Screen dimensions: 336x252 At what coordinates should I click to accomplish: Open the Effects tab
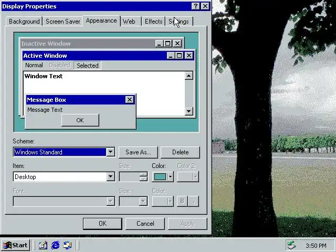153,22
